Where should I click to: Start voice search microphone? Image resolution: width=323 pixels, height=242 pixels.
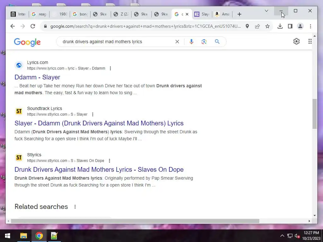coord(191,42)
